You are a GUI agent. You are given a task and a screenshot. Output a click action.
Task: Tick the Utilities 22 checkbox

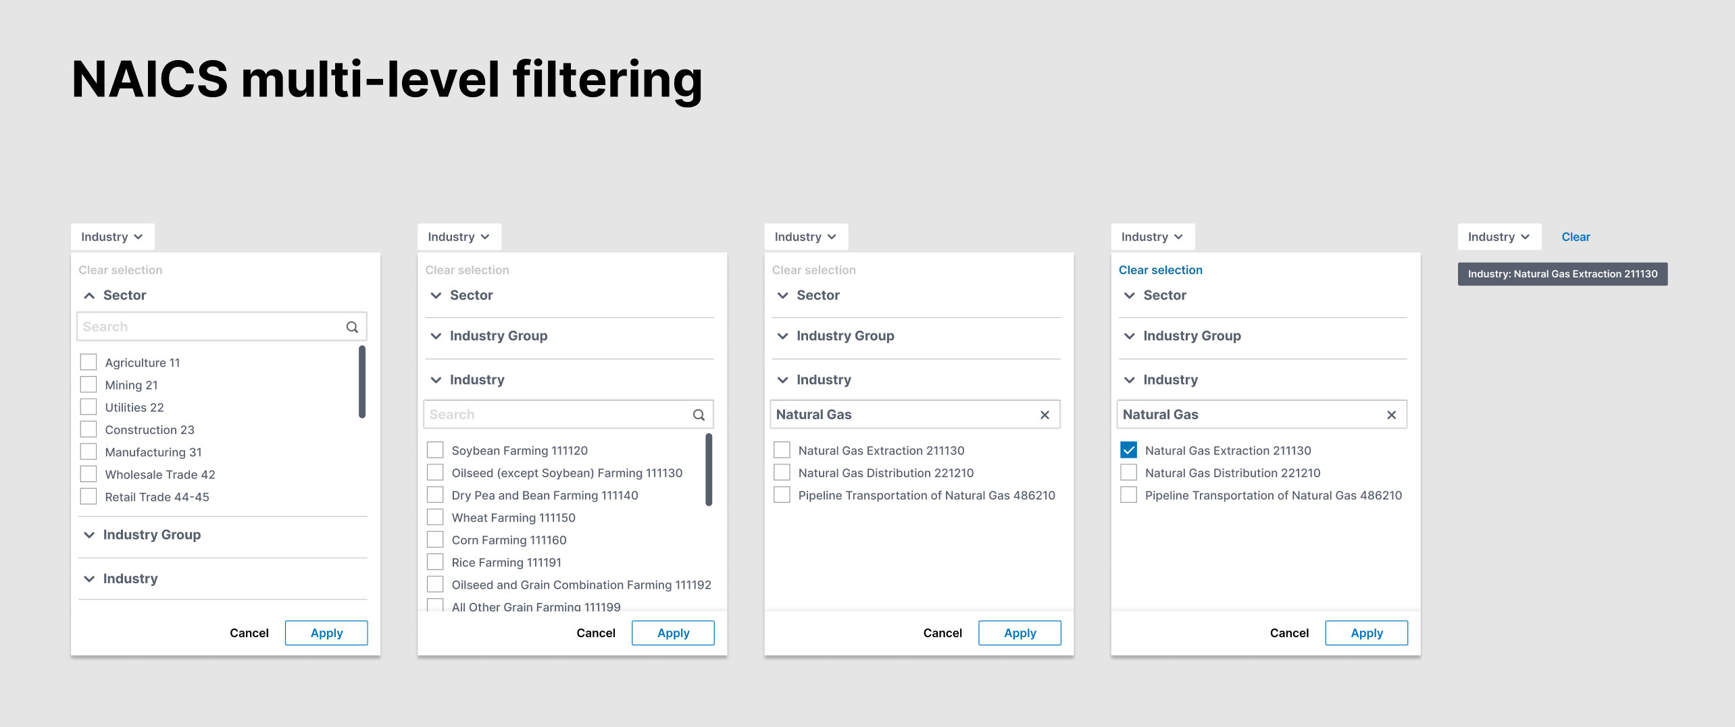click(x=89, y=406)
